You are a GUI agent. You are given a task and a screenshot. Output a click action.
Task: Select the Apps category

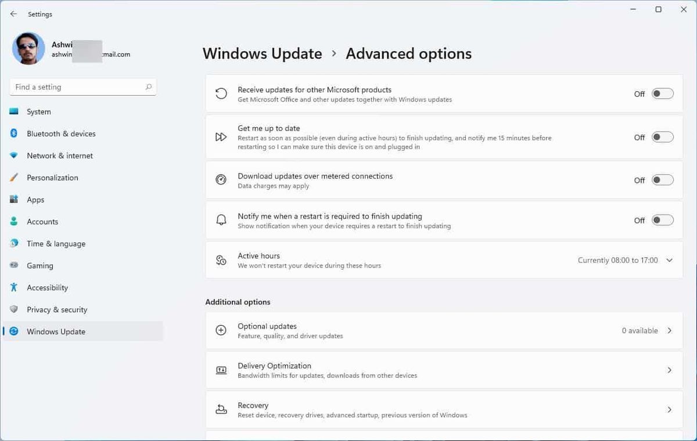[x=83, y=200]
